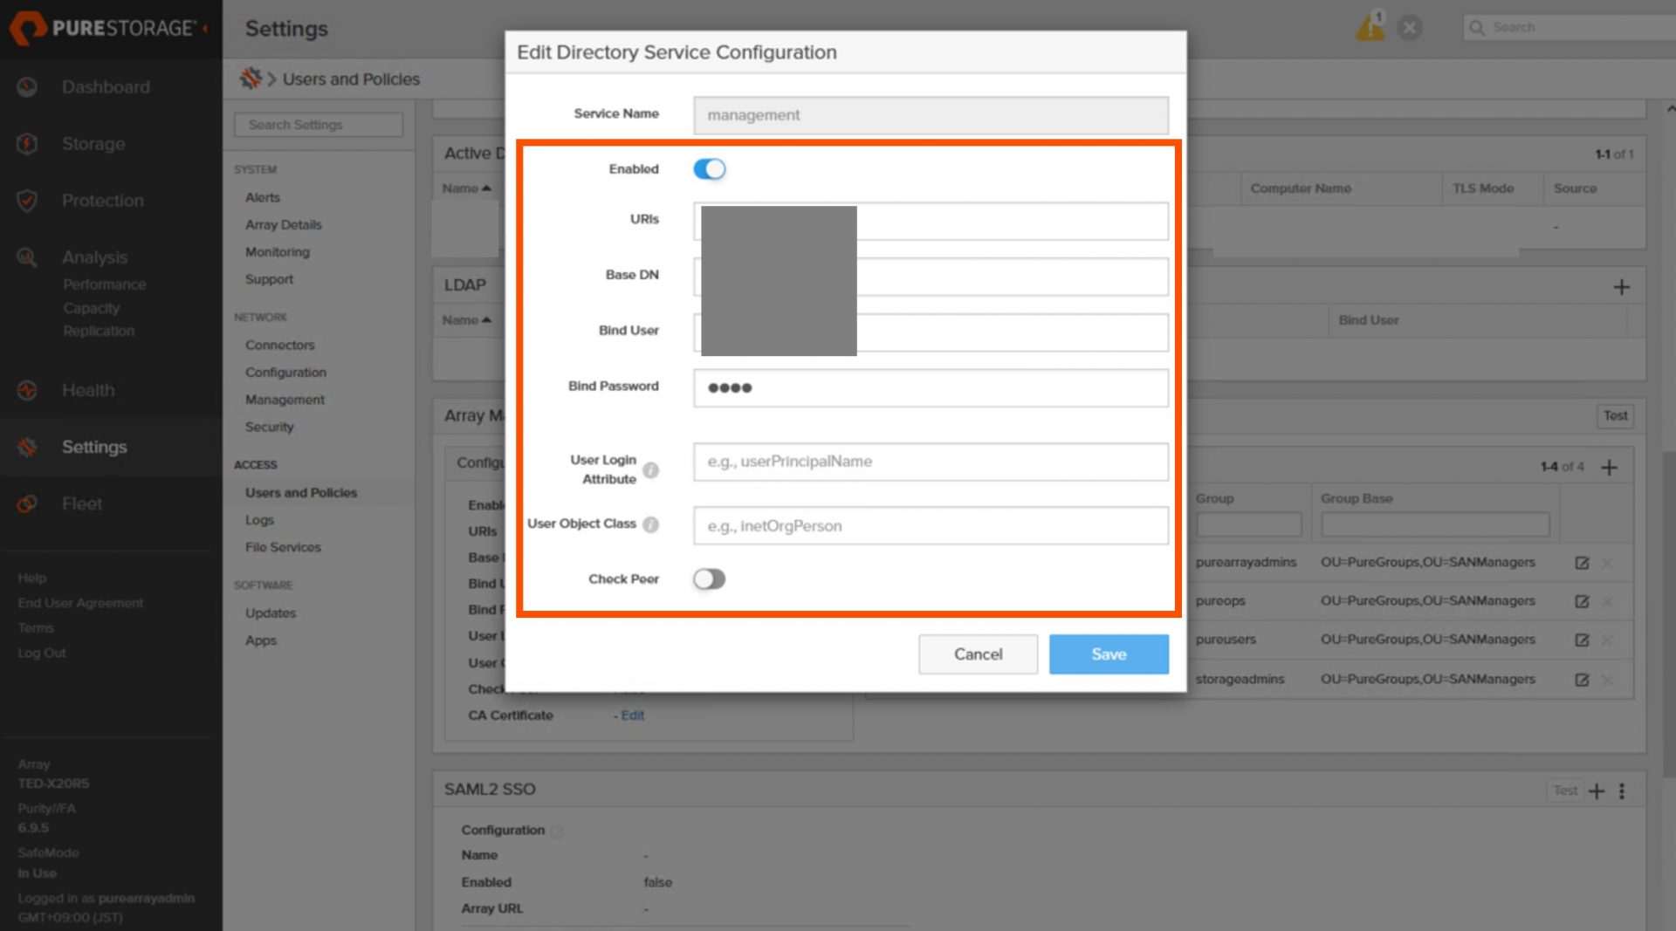Edit the purearrayadmins group row
Screen dimensions: 1676x931
pos(1582,563)
